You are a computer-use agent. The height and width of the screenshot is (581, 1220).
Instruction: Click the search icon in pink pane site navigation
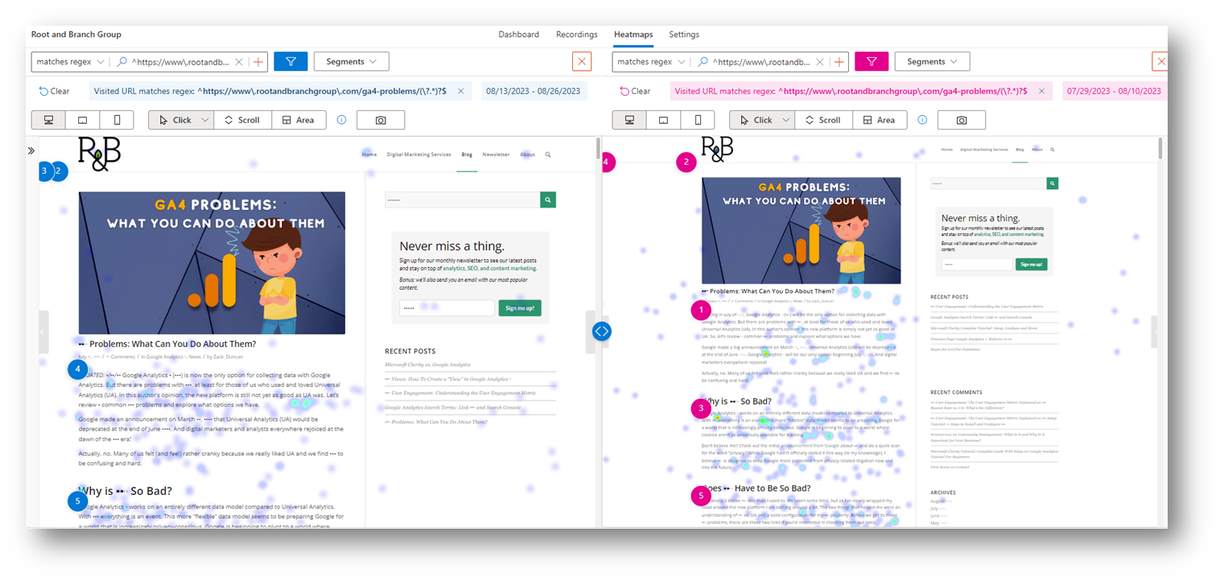click(1052, 149)
